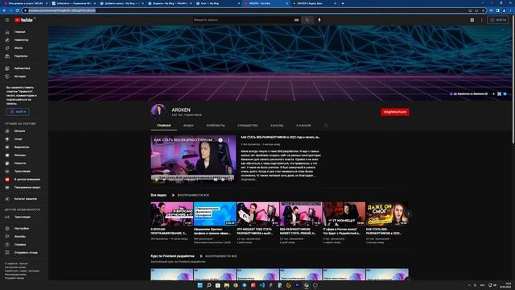Click the search magnifier button
This screenshot has width=515, height=290.
tap(307, 20)
